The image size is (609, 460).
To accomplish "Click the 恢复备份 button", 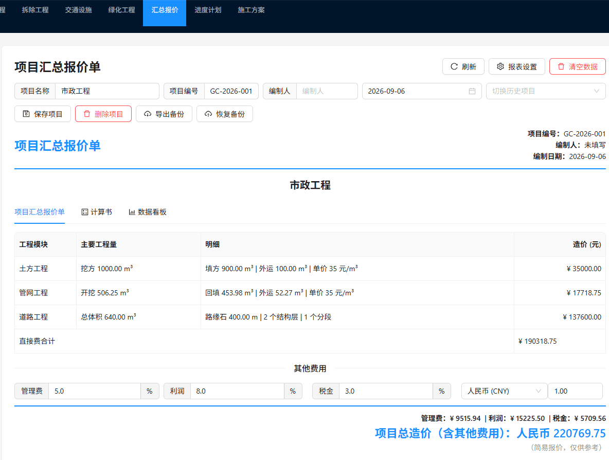I will pyautogui.click(x=225, y=114).
